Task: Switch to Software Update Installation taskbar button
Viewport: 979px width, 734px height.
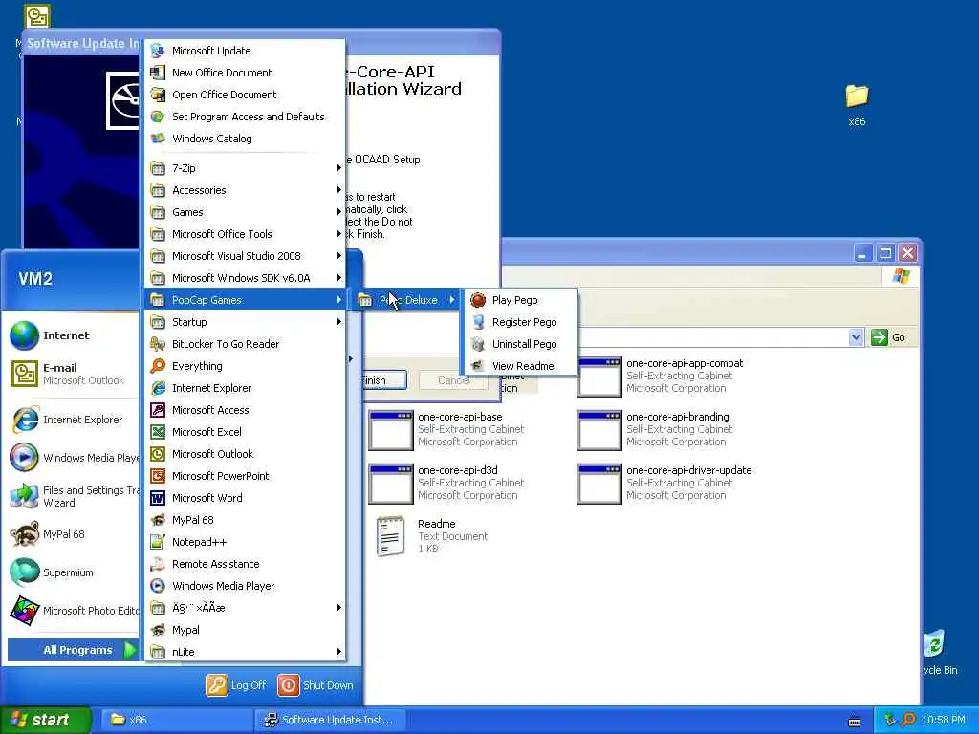Action: [330, 720]
